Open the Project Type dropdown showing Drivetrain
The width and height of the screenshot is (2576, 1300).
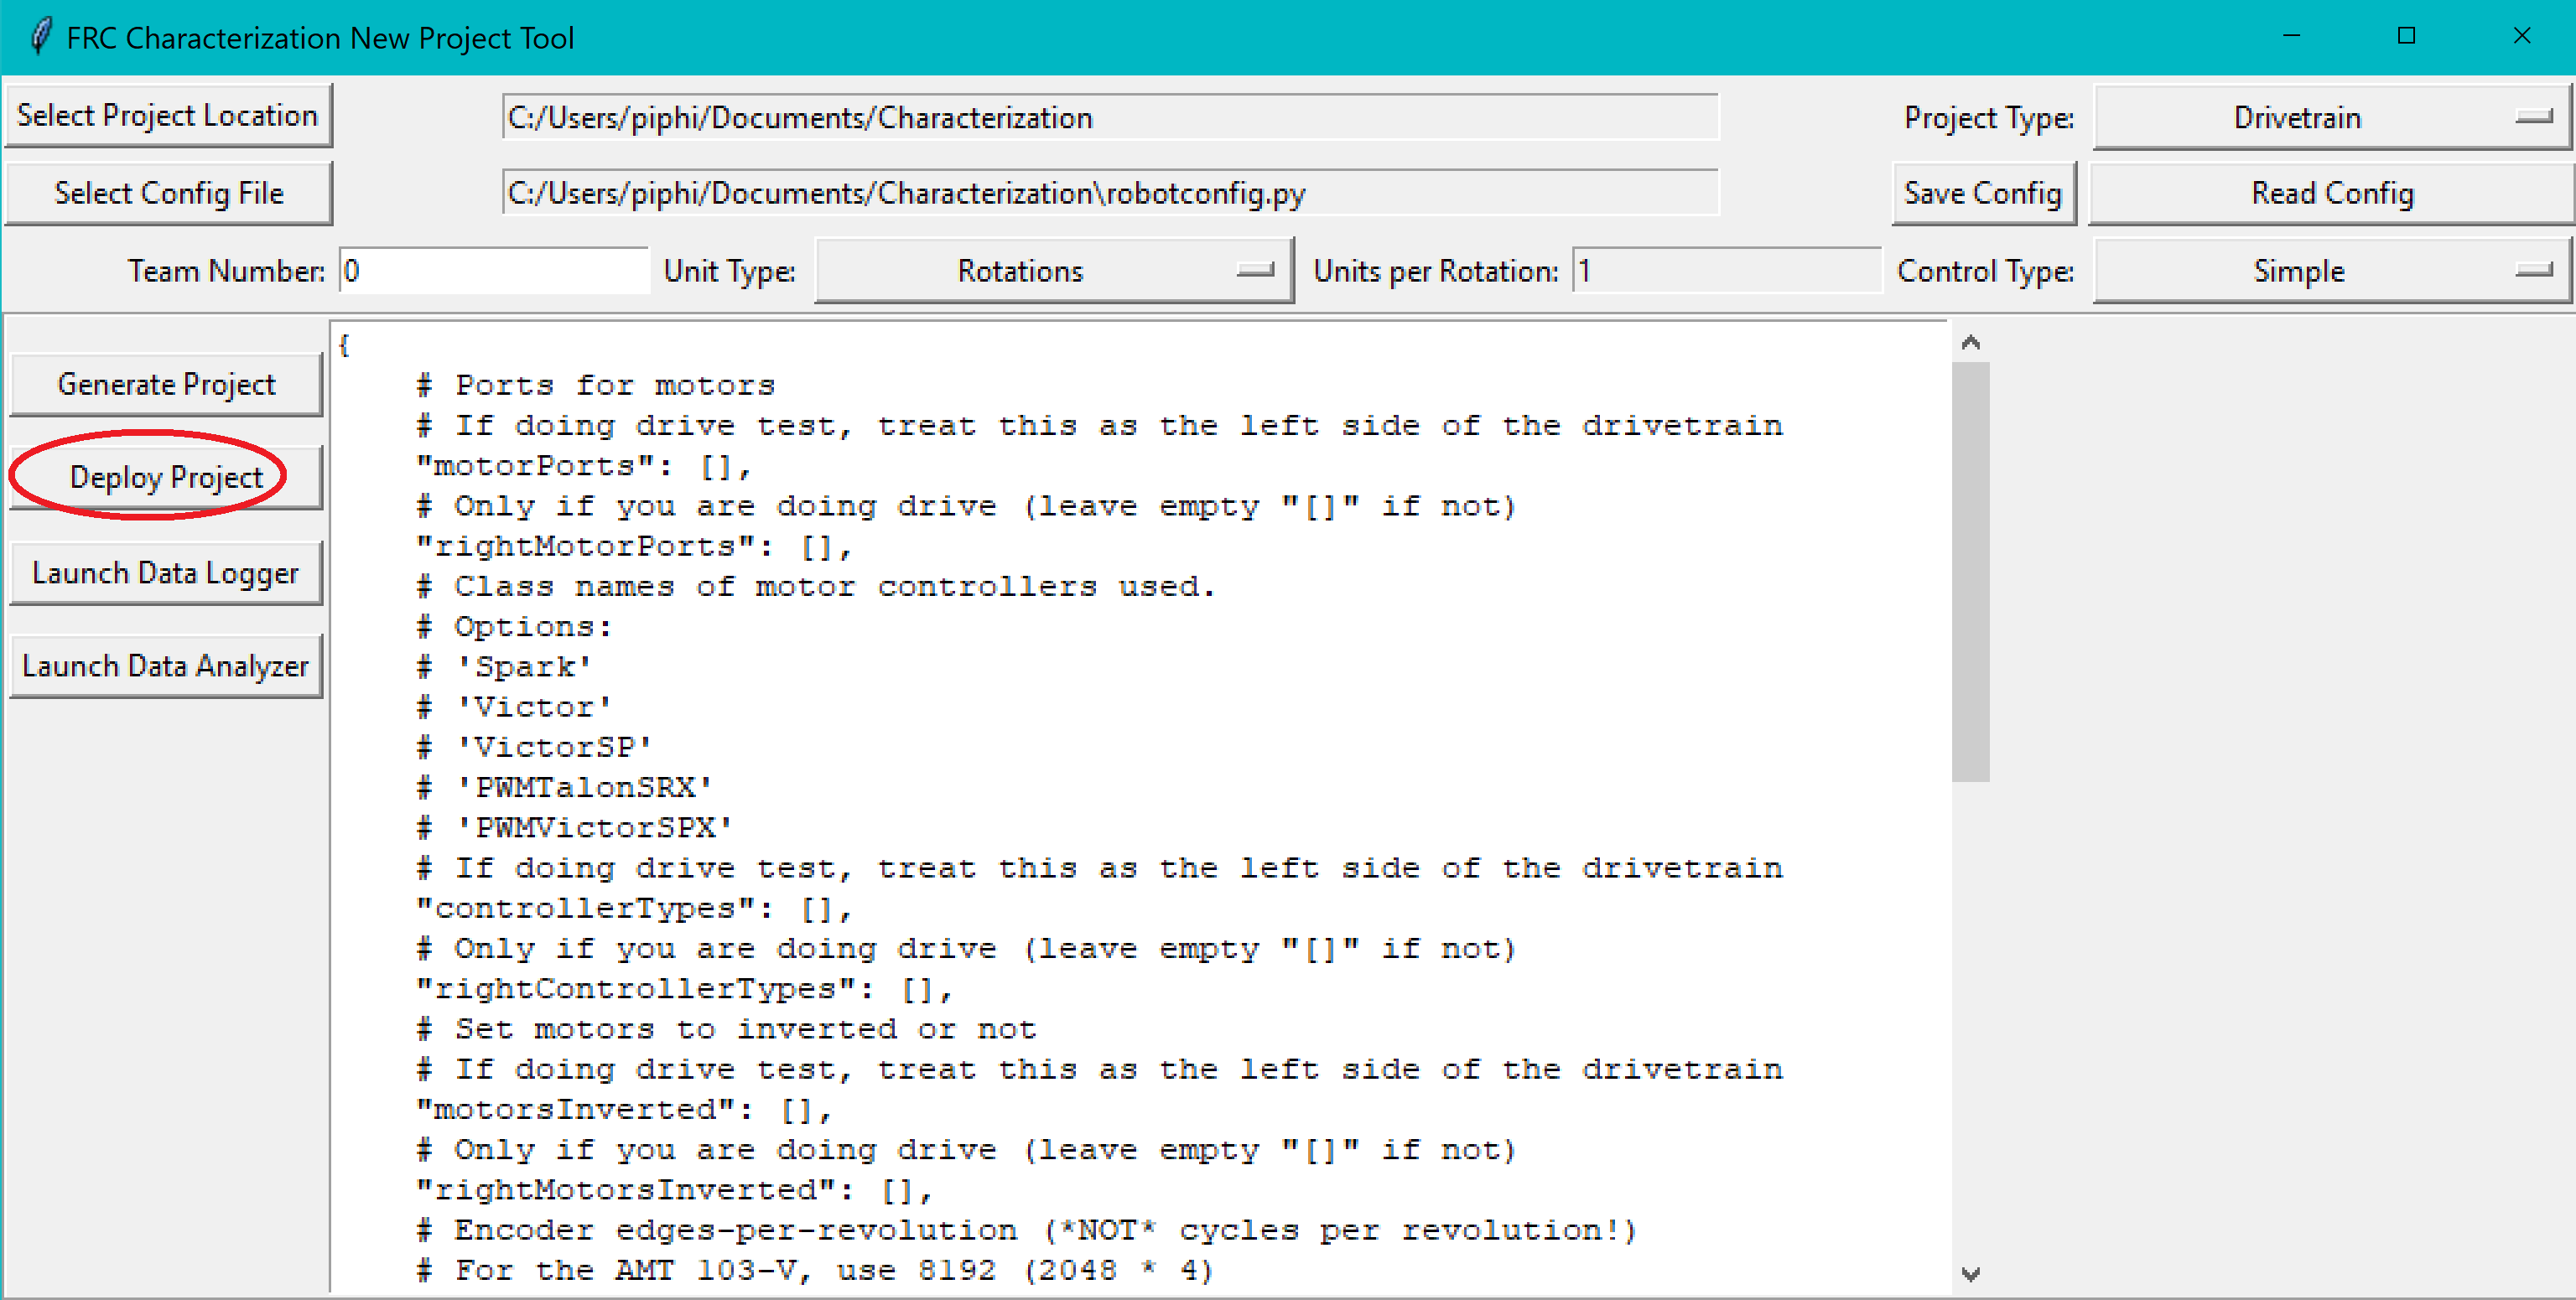coord(2331,118)
